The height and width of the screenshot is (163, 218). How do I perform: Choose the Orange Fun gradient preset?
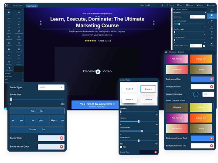(201, 59)
